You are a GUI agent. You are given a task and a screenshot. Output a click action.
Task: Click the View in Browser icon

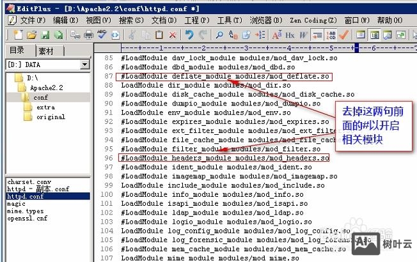coord(115,35)
